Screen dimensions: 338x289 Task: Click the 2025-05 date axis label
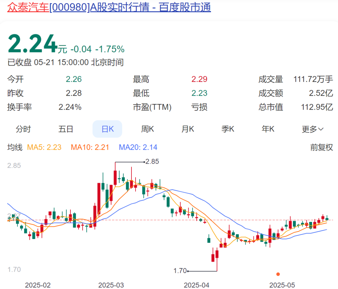(x=282, y=285)
